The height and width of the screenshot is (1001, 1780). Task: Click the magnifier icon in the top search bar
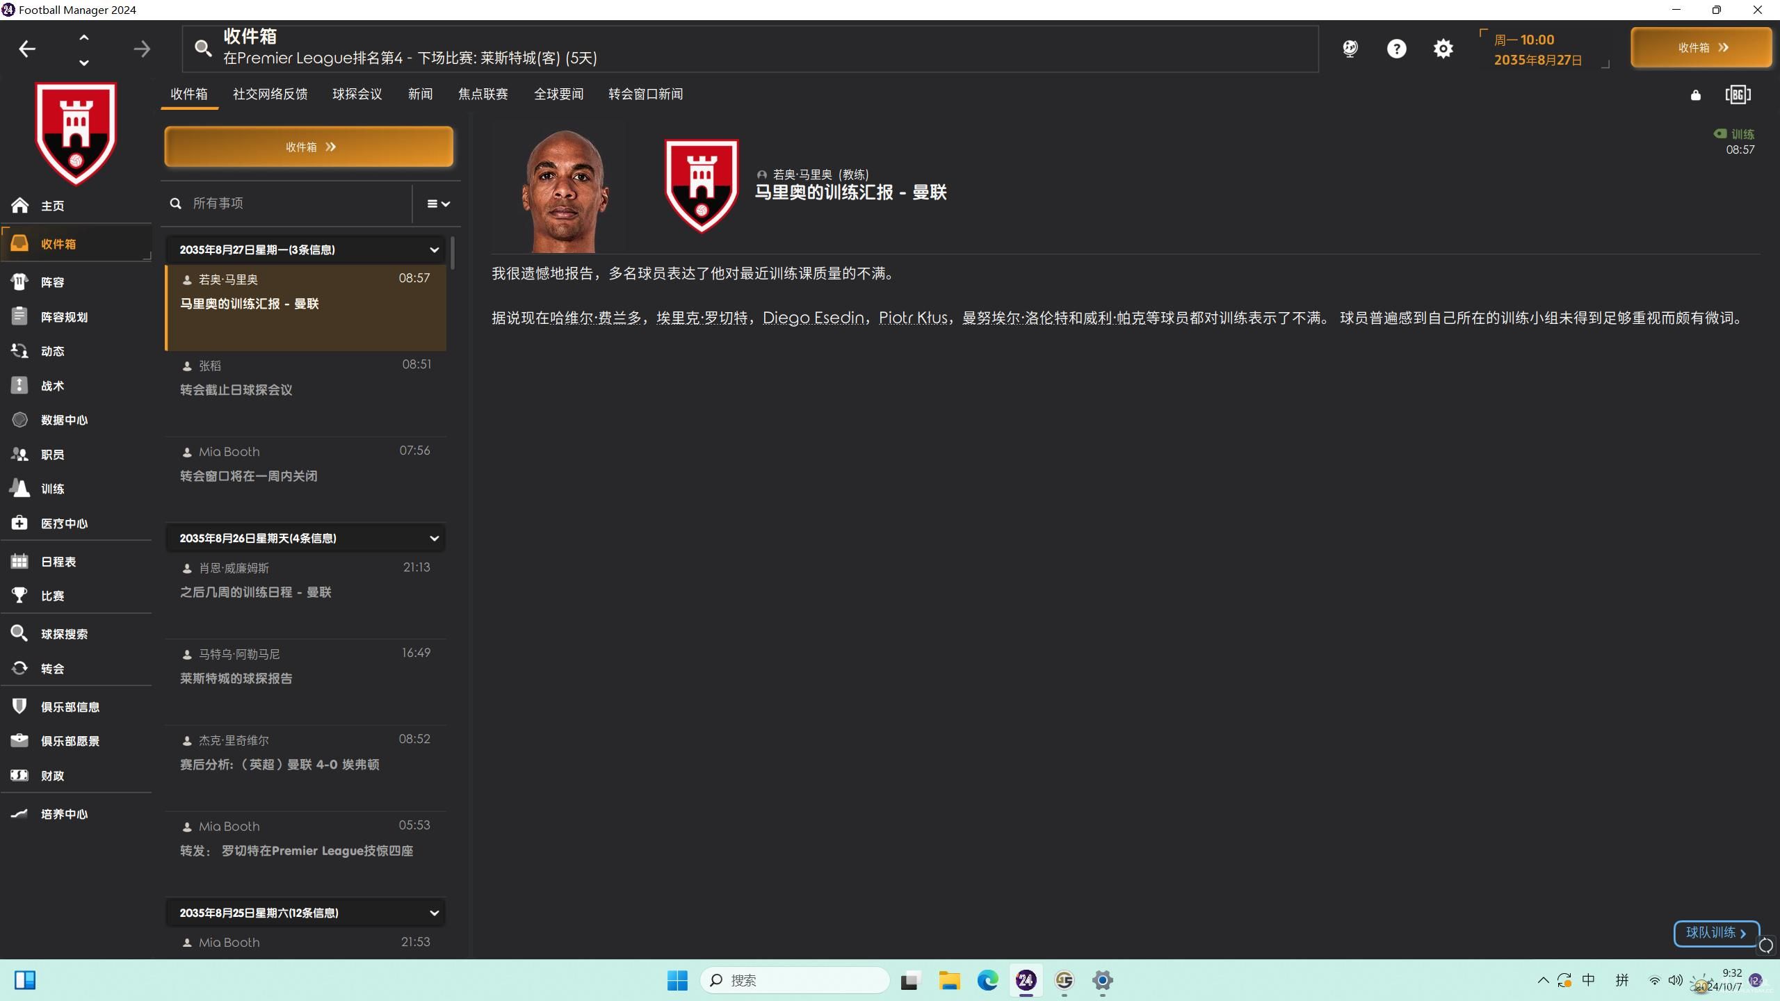202,48
